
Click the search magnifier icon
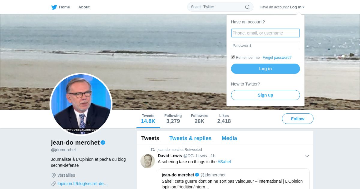[x=247, y=7]
